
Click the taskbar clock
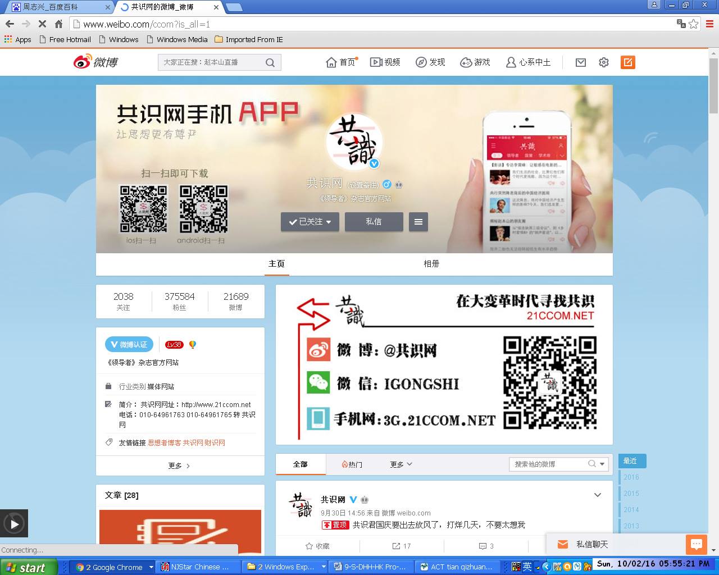coord(653,564)
